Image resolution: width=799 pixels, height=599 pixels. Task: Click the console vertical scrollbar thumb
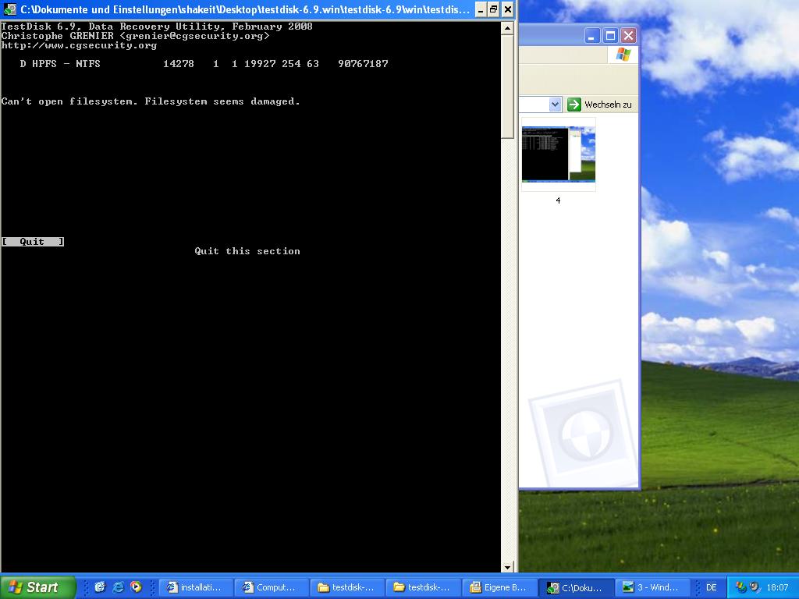(x=507, y=87)
